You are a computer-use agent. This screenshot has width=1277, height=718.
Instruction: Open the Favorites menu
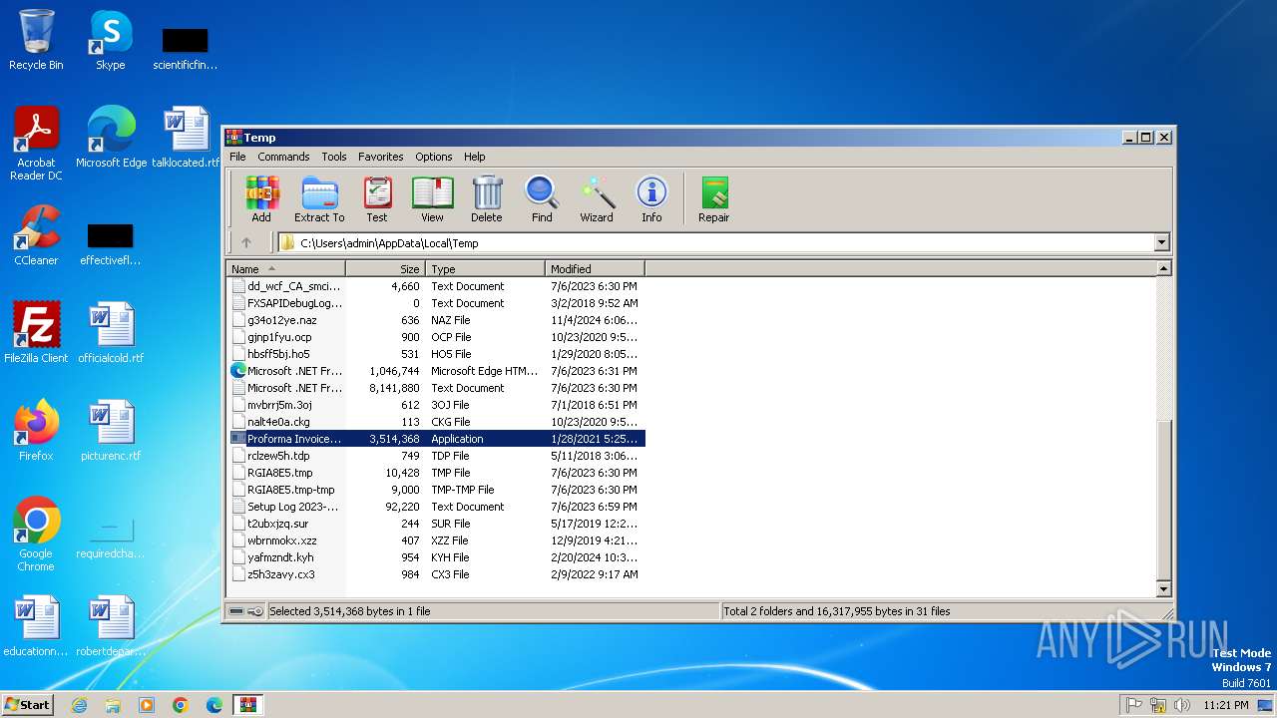[381, 157]
